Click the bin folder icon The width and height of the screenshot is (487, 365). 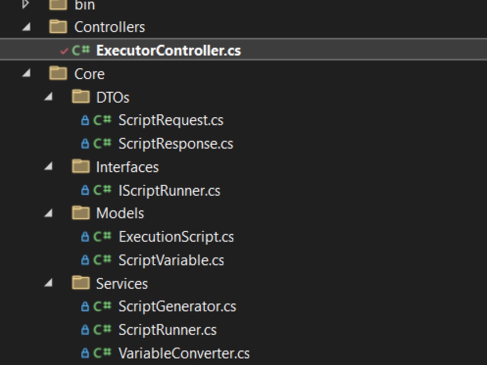click(x=58, y=4)
